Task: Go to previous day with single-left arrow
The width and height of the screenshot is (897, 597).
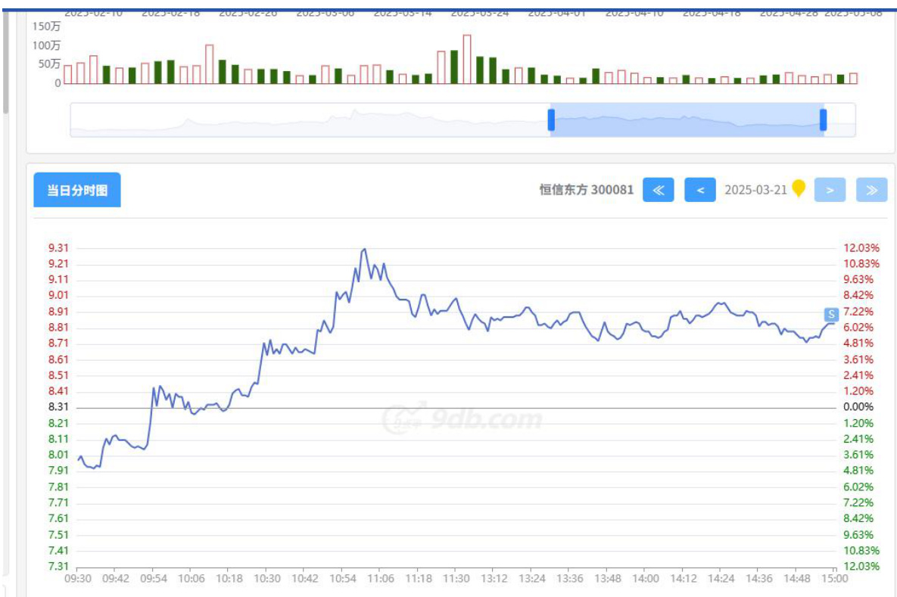Action: point(700,190)
